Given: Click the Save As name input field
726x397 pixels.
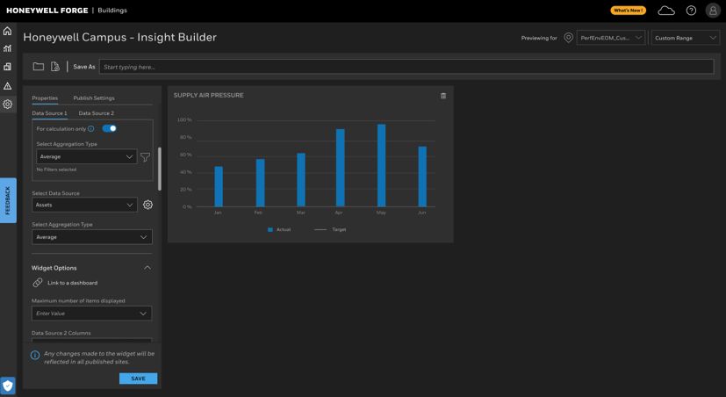Looking at the screenshot, I should click(x=406, y=67).
